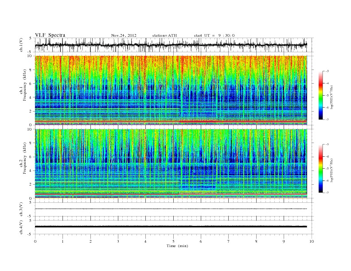The height and width of the screenshot is (271, 351).
Task: Click inside the ch.2 spectrogram panel
Action: (171, 163)
